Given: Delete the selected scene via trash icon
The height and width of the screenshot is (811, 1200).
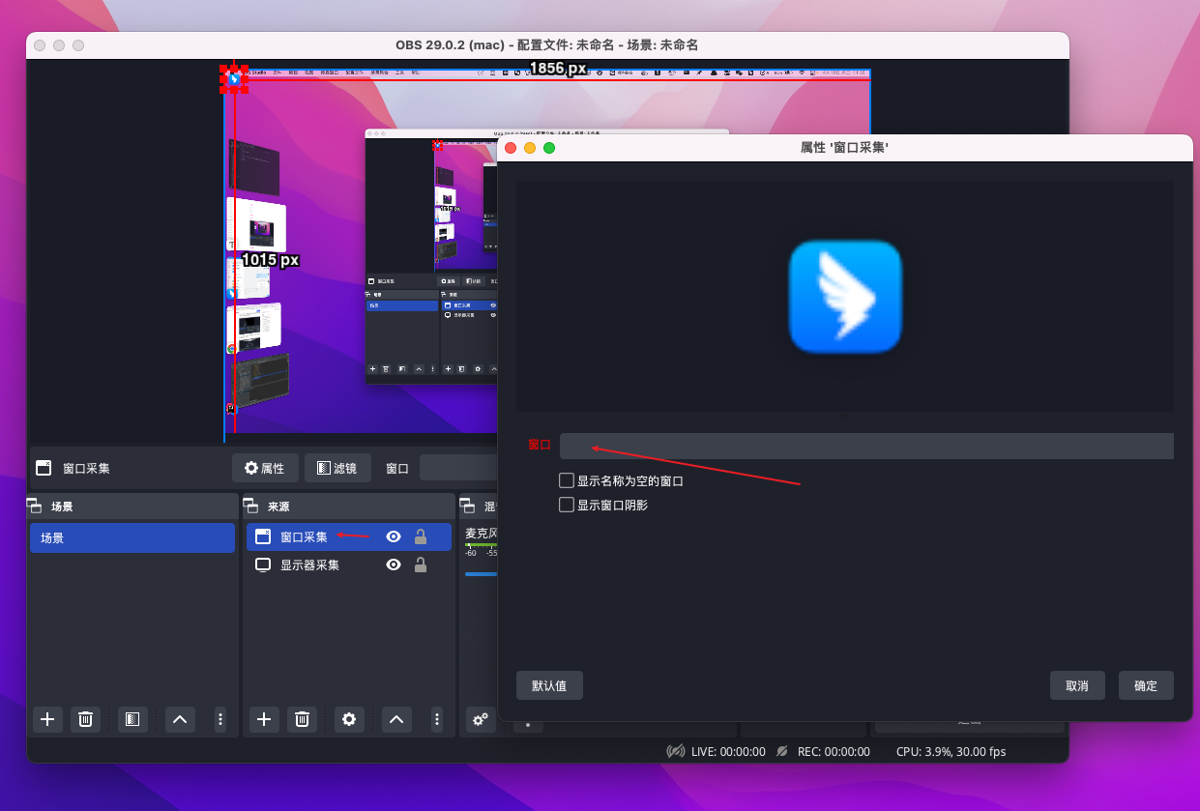Looking at the screenshot, I should (85, 719).
